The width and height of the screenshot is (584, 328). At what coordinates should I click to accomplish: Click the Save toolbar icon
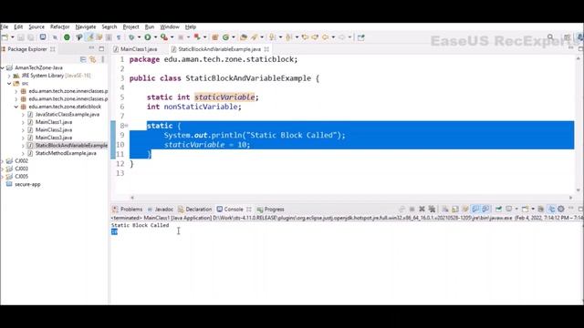click(21, 37)
